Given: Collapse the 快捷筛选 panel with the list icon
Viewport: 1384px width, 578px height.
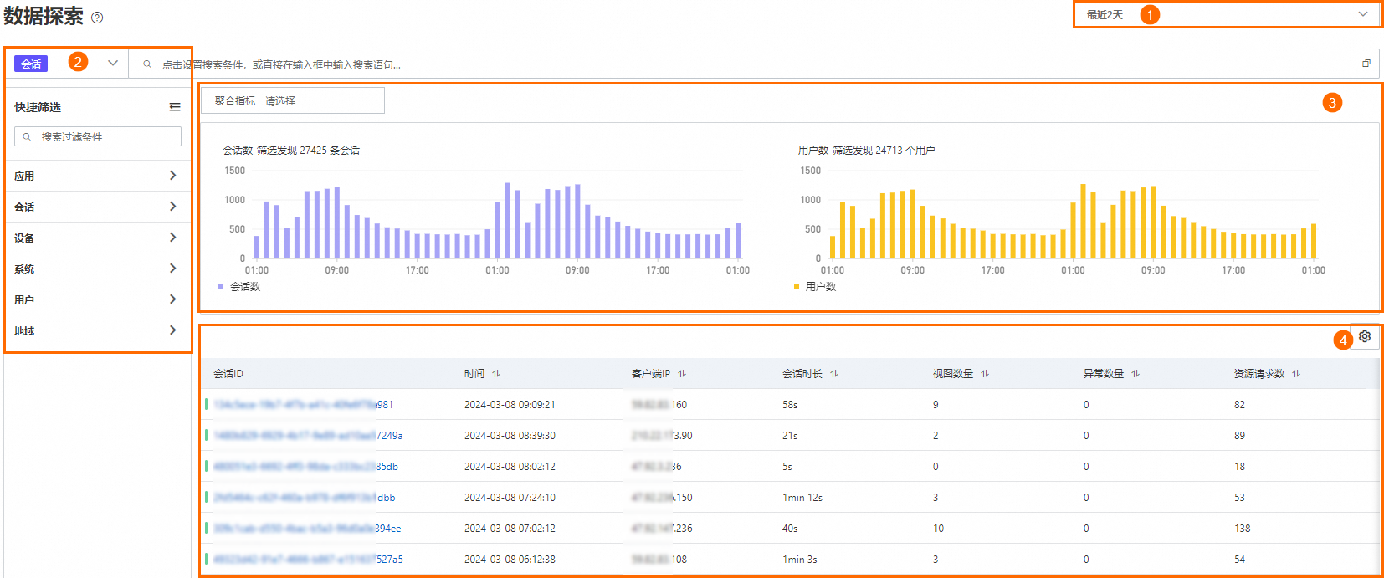Looking at the screenshot, I should tap(175, 107).
